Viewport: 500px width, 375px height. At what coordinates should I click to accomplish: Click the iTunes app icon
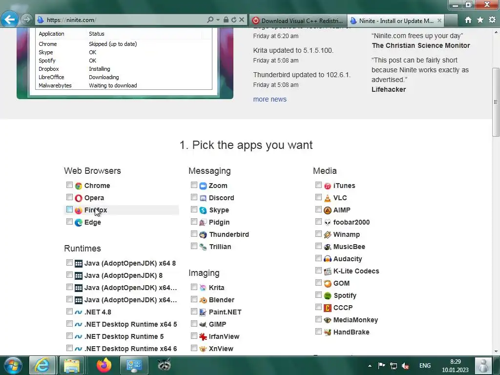(x=328, y=186)
